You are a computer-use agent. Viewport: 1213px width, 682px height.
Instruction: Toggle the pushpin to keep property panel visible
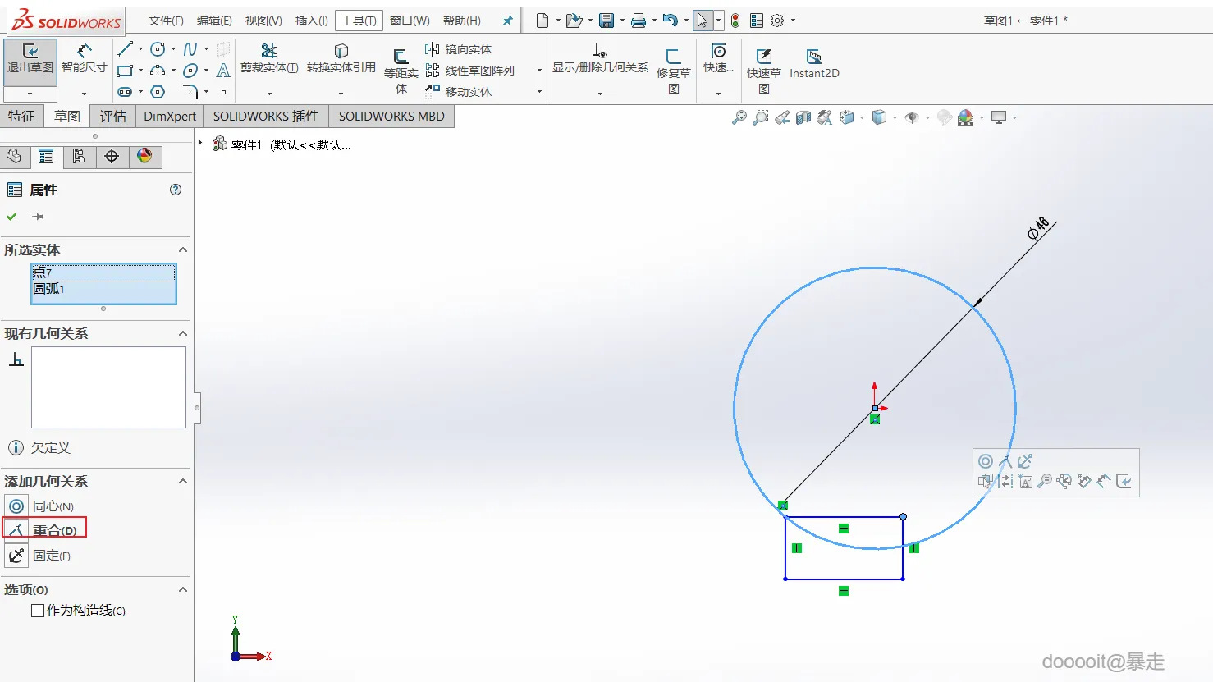click(39, 217)
